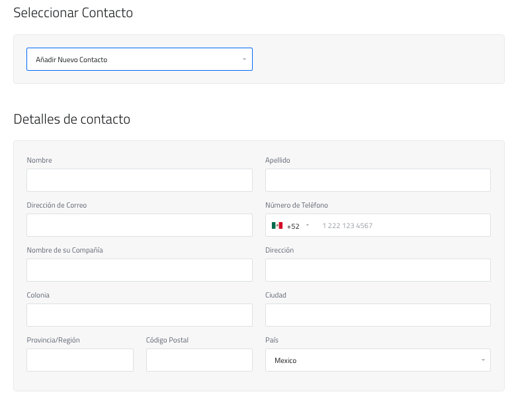The image size is (516, 402).
Task: Click the Detalles de contacto heading
Action: coord(71,120)
